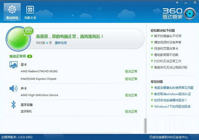Click the Bluetooth device icon
The height and width of the screenshot is (140, 199).
click(13, 105)
